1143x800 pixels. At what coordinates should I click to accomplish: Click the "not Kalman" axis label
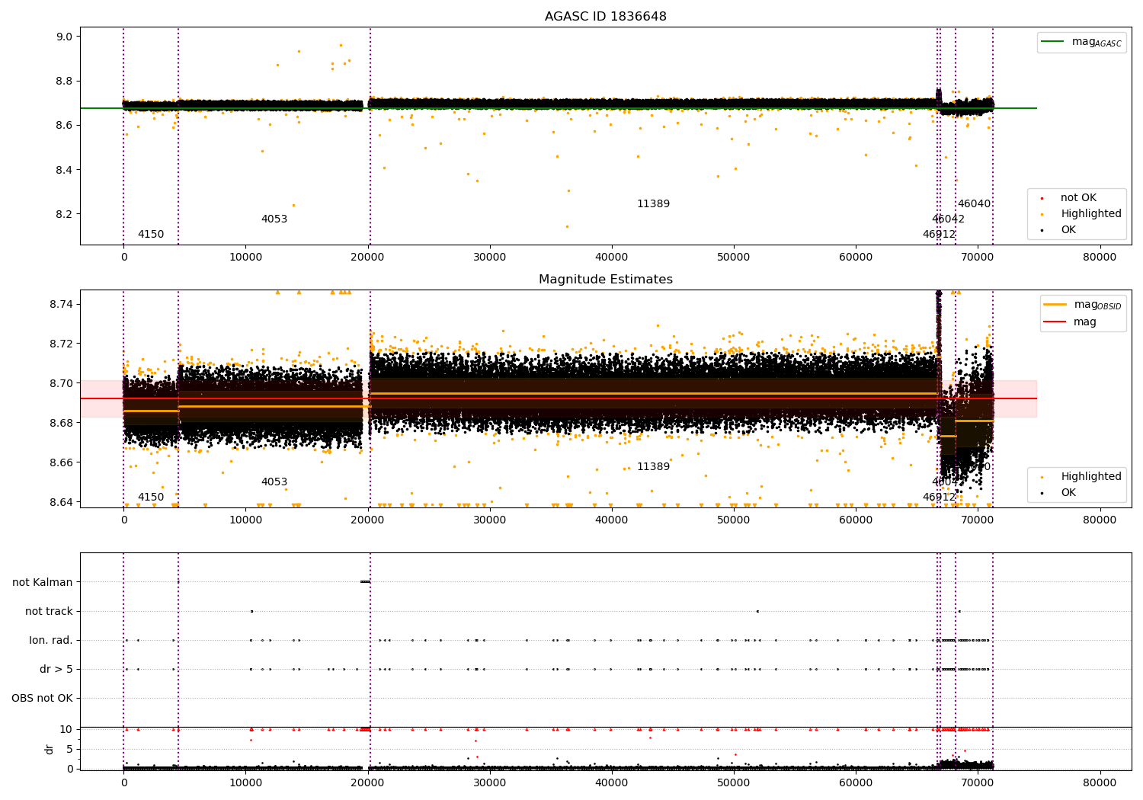coord(43,583)
